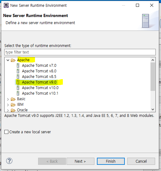Click the Apache Tomcat v8.5 server icon

coord(18,77)
